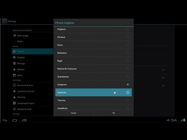
Task: Select the Rigel ringtone radio button
Action: [128, 61]
